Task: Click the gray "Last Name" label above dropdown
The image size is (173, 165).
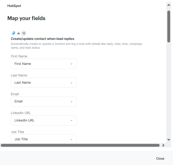Action: (x=19, y=75)
